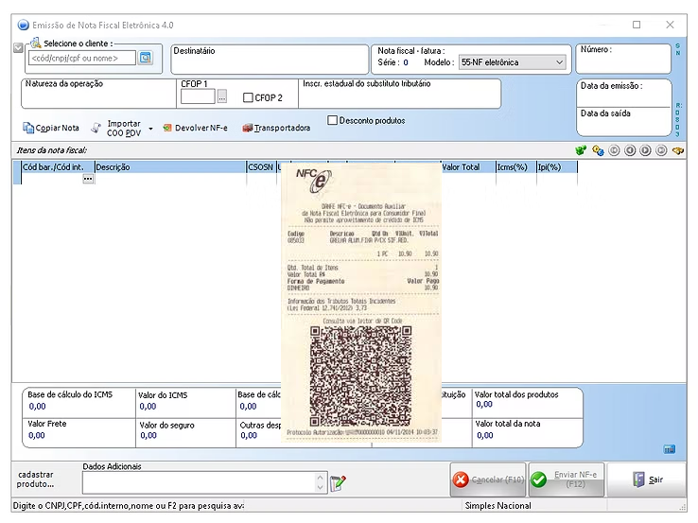Click the Ipi(%) column header
698x523 pixels.
(557, 166)
